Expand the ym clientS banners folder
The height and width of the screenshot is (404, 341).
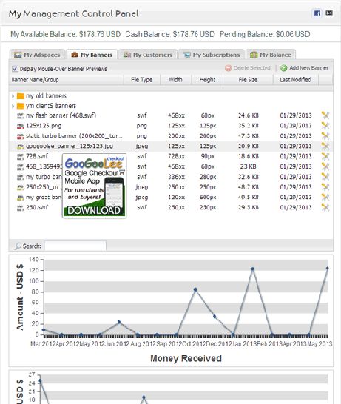tap(13, 106)
